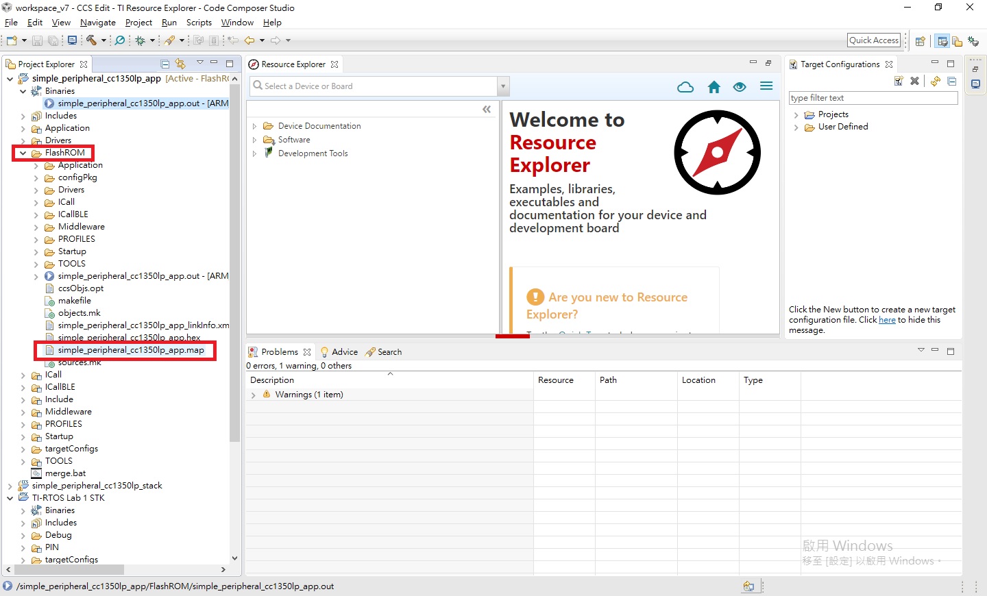Click the Quick Access box
The image size is (987, 596).
pos(874,40)
